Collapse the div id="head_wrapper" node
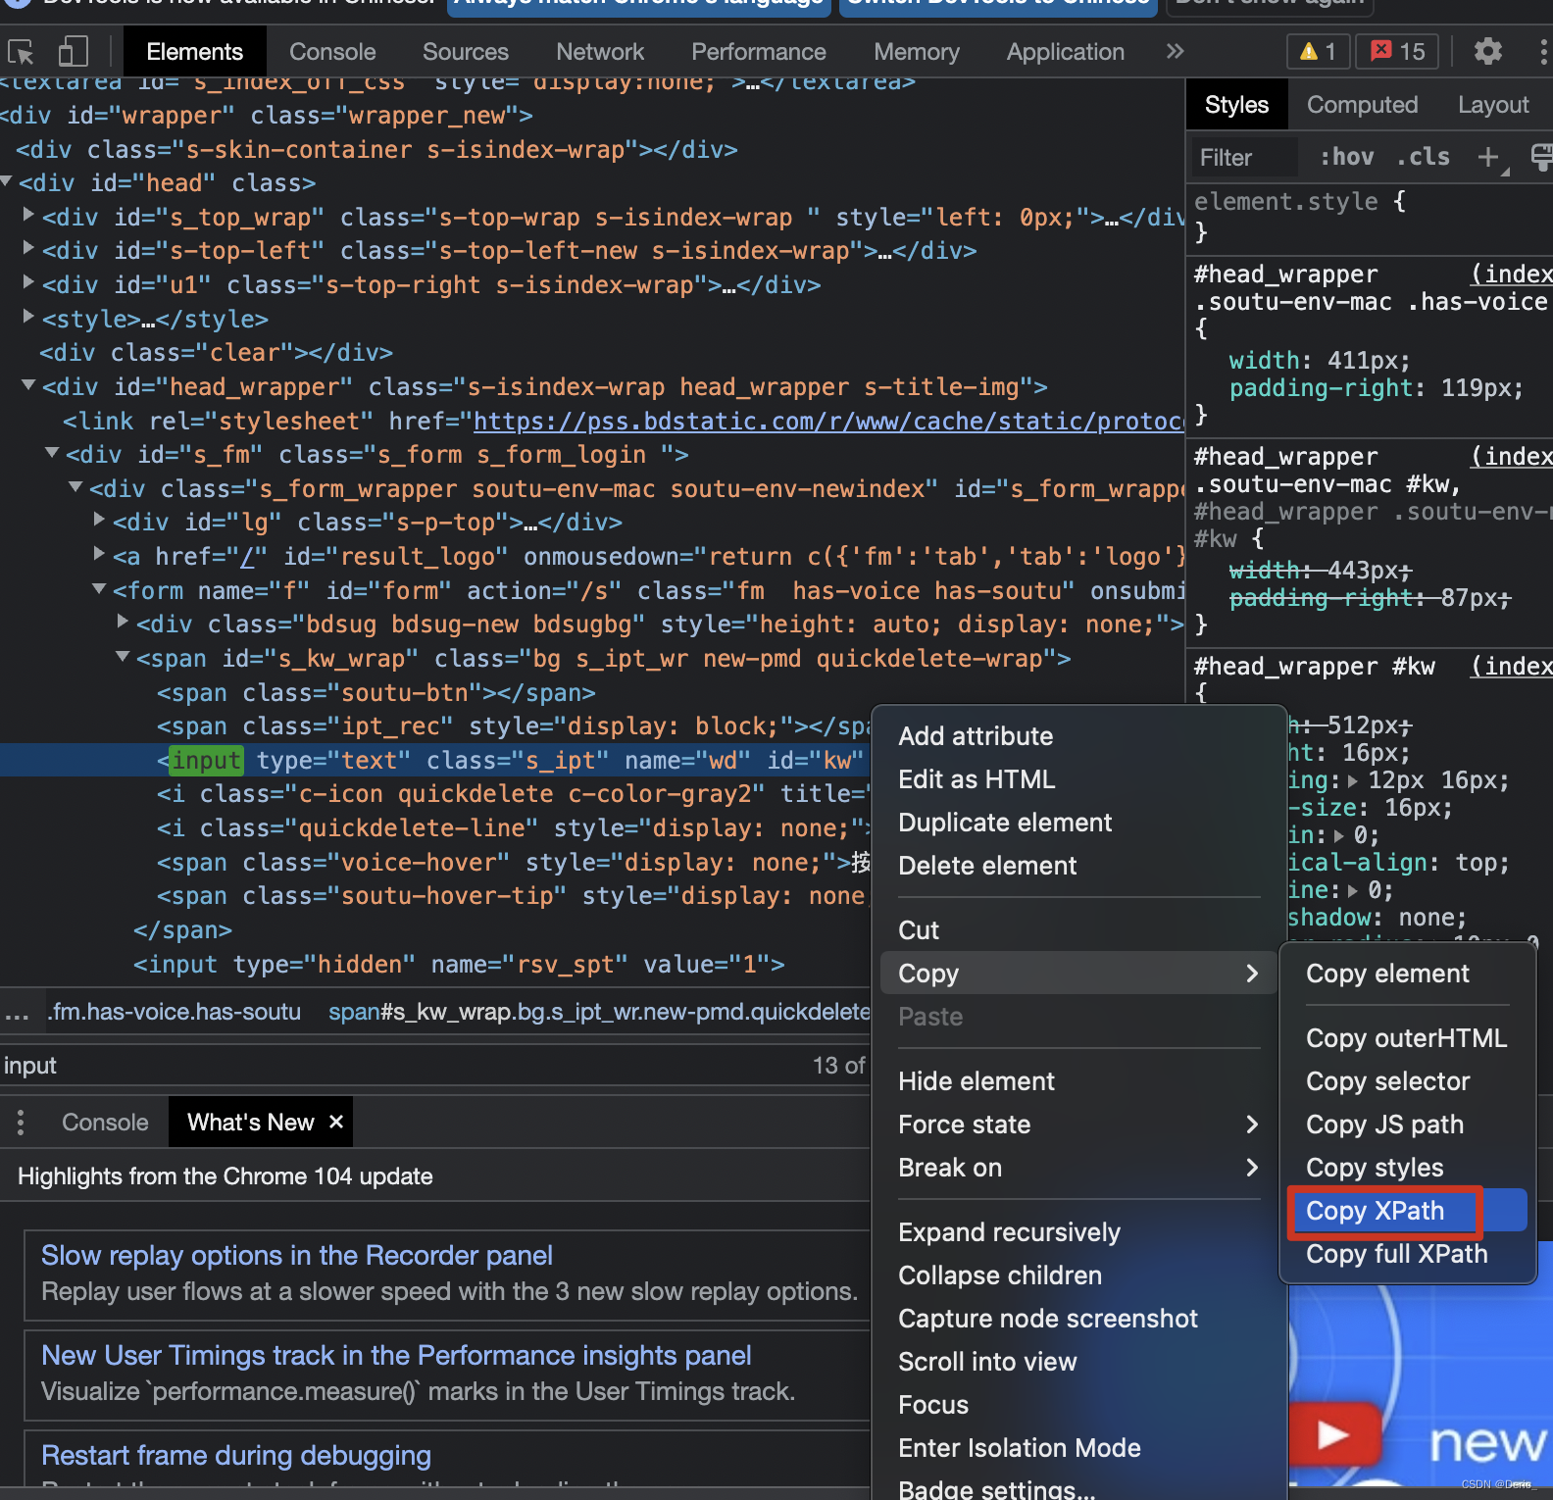 click(29, 386)
